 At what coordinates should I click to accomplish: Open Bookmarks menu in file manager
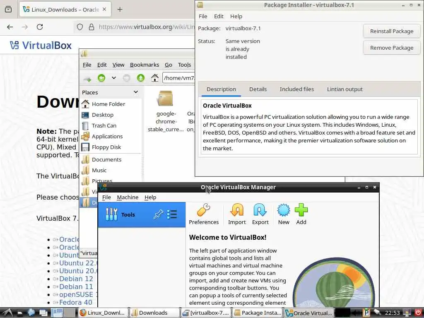(145, 65)
